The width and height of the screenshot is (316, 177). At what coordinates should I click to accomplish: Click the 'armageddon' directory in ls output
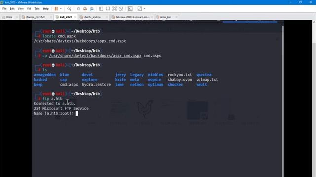(x=45, y=75)
